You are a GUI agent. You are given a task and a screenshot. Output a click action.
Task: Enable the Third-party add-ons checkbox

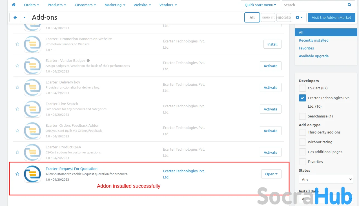[302, 132]
